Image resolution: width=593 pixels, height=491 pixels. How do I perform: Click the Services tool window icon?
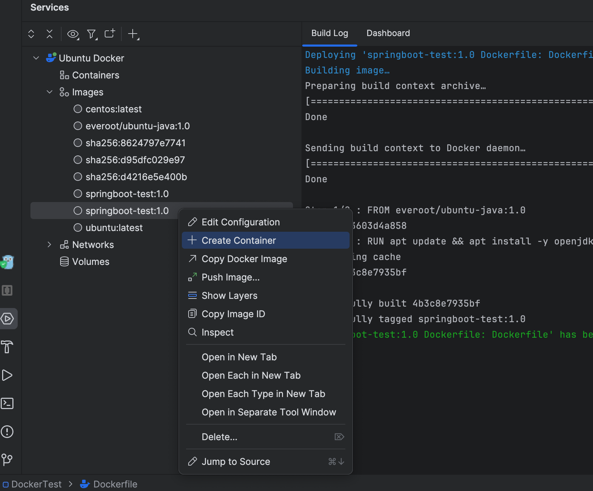click(7, 319)
